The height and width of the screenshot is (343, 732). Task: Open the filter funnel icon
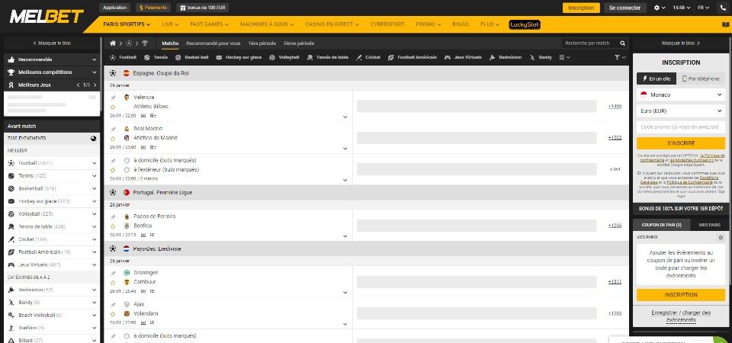[x=617, y=57]
